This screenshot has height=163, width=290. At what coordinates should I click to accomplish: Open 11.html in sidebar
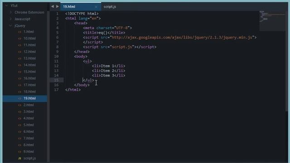pyautogui.click(x=29, y=45)
